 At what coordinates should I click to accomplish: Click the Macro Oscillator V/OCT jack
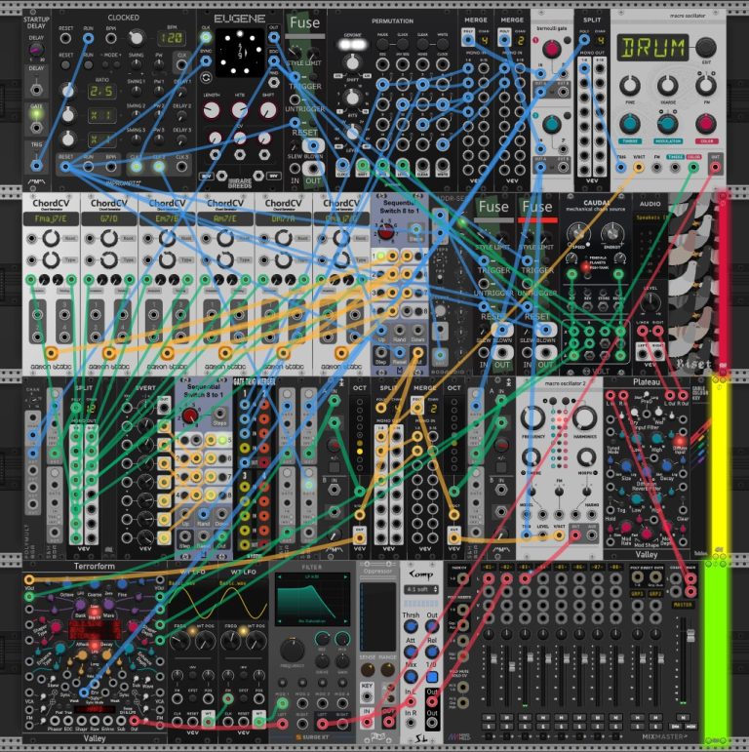pos(638,168)
